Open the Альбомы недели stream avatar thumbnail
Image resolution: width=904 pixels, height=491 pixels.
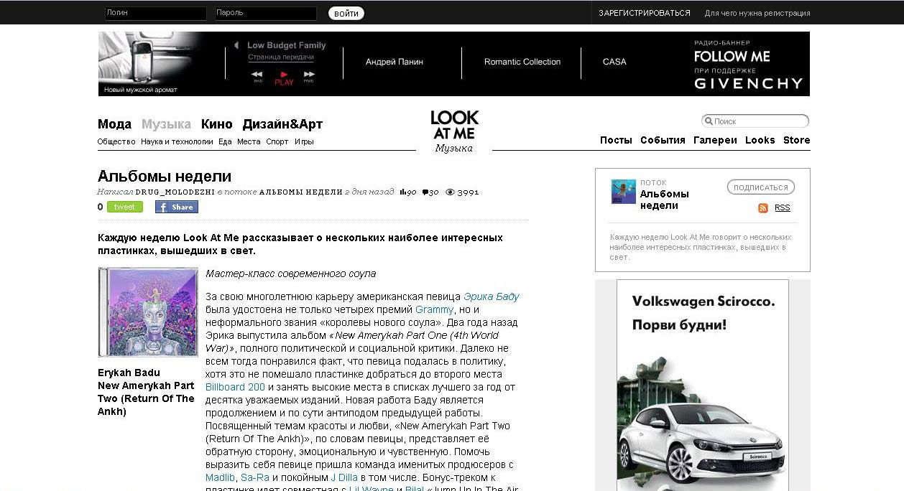coord(623,192)
